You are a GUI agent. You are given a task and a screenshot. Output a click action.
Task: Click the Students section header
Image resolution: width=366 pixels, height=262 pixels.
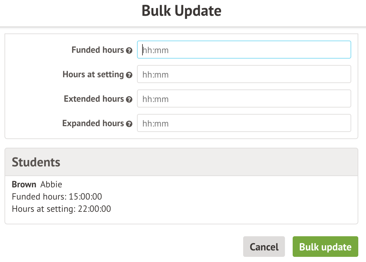(x=36, y=162)
